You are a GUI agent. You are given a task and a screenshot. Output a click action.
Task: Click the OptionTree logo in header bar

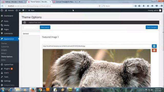pyautogui.click(x=25, y=22)
